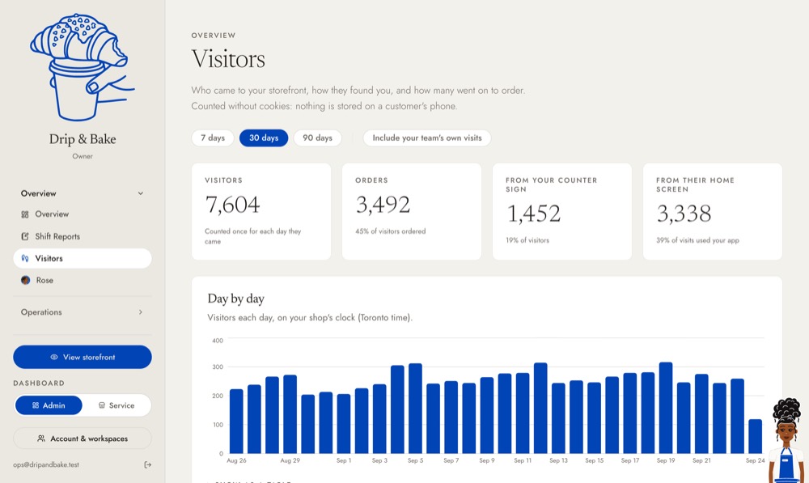
Task: Click the Sep 13 axis label
Action: 558,460
